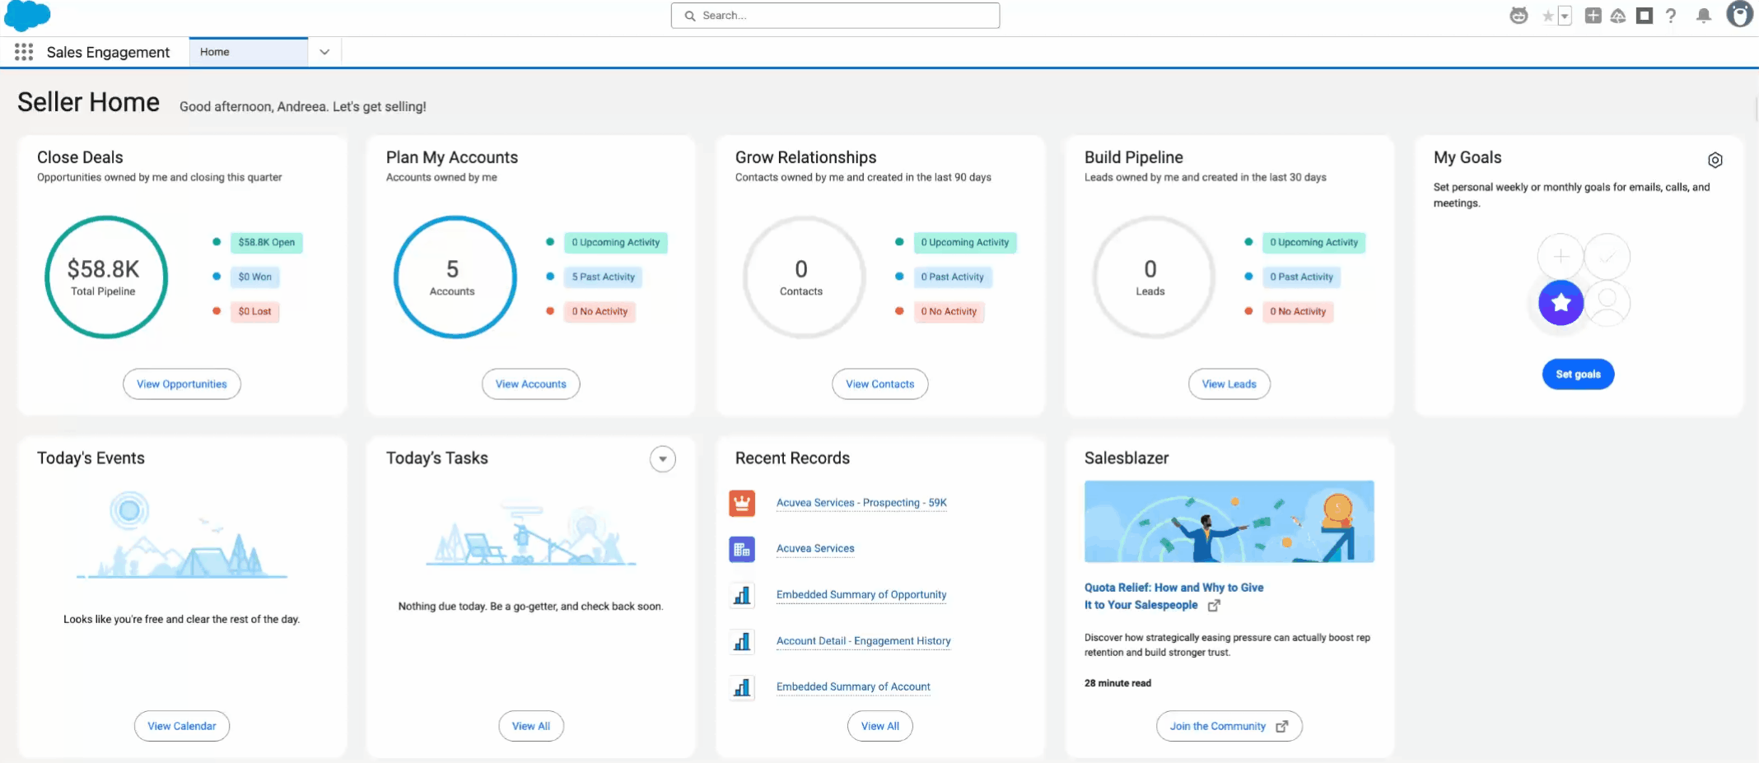Select the Home tab
The height and width of the screenshot is (763, 1759).
[x=248, y=52]
